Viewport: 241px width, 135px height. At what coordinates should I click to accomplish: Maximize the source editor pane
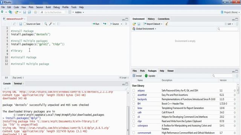(x=127, y=19)
